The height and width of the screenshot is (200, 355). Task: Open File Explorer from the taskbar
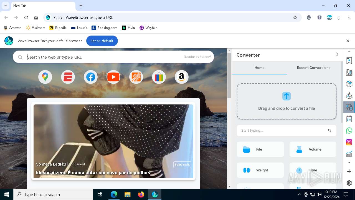pos(128,194)
